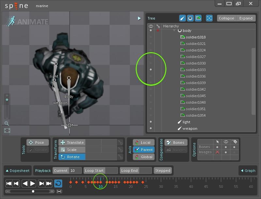Screen dimensions: 261x199
Task: Select the Rotate transform tool
Action: point(72,157)
